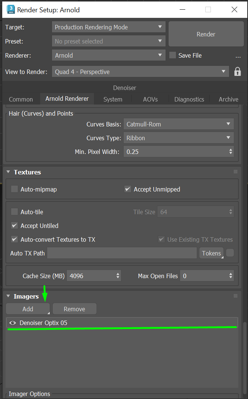Enable Save File option
The height and width of the screenshot is (399, 248).
(x=172, y=55)
